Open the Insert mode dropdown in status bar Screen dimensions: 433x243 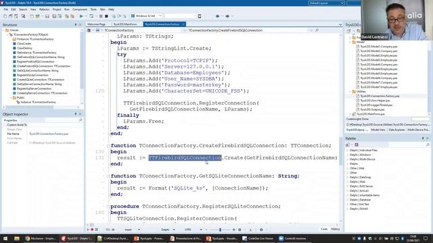pyautogui.click(x=139, y=230)
